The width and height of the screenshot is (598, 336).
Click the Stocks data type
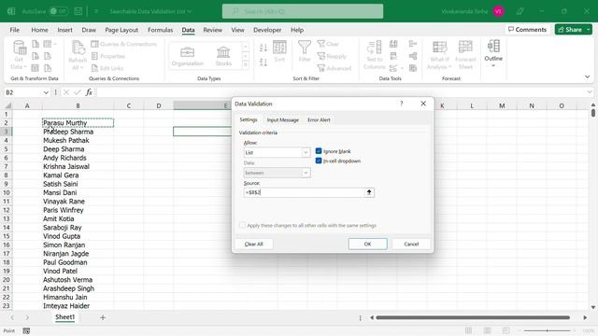tap(223, 56)
